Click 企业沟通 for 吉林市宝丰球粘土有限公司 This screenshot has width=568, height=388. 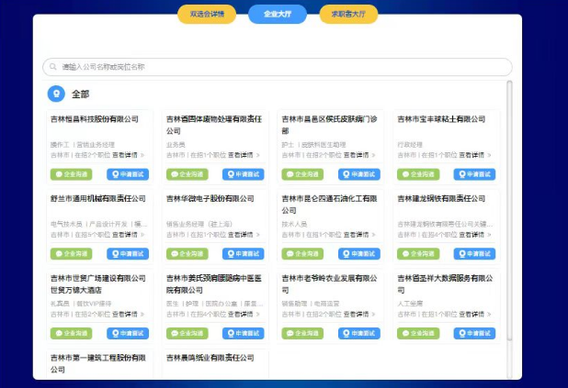(x=418, y=174)
